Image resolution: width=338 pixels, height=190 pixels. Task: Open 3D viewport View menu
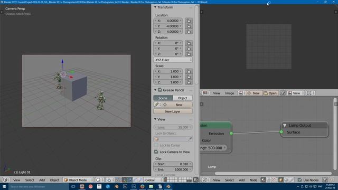[16, 180]
